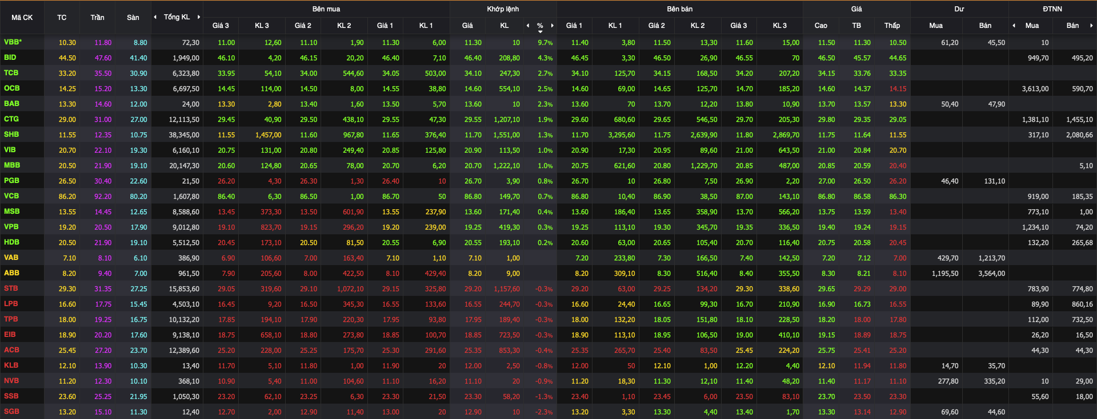Click the Dư group header

pyautogui.click(x=959, y=9)
